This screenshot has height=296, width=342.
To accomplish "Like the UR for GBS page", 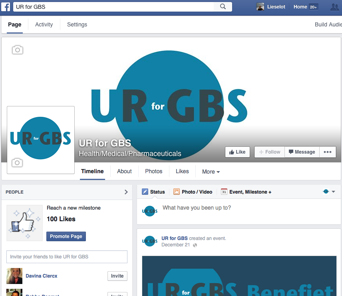I will click(x=237, y=152).
